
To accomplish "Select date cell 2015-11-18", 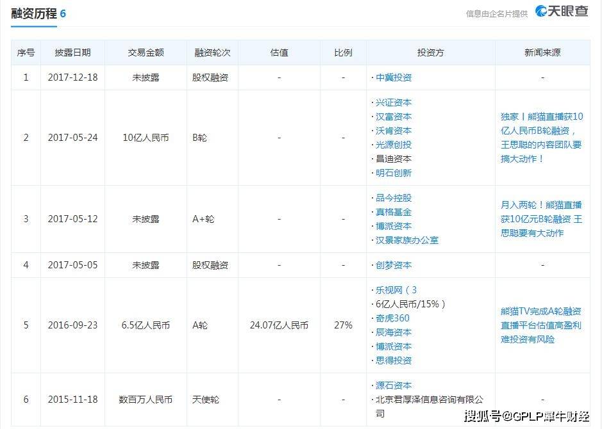I will coord(72,400).
